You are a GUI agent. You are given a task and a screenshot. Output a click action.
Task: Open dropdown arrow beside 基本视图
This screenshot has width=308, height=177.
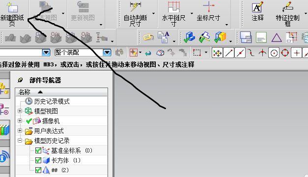[x=63, y=14]
